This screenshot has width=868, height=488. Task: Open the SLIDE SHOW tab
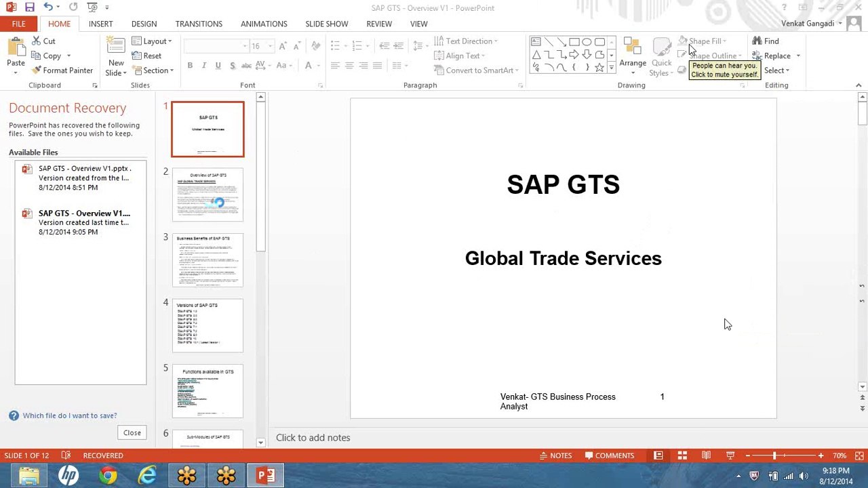coord(326,24)
